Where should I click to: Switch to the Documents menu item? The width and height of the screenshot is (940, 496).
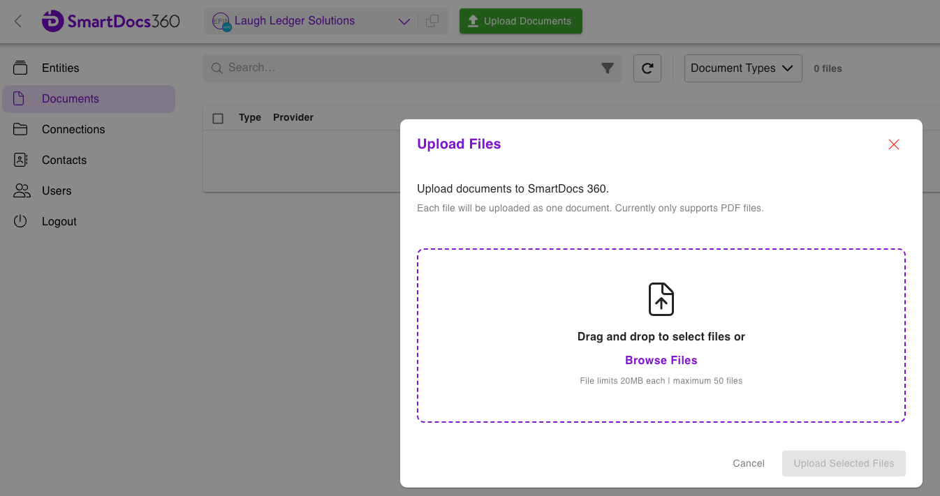coord(70,98)
